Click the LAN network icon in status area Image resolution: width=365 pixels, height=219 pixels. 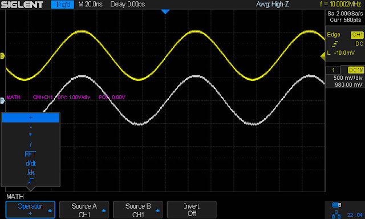tap(336, 214)
